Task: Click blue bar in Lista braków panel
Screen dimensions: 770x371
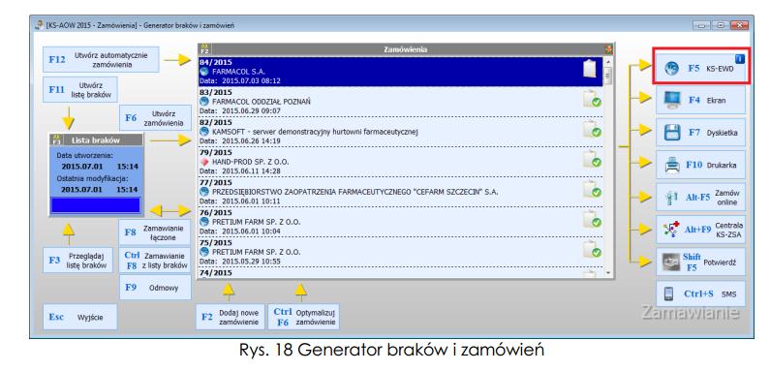Action: click(x=95, y=205)
